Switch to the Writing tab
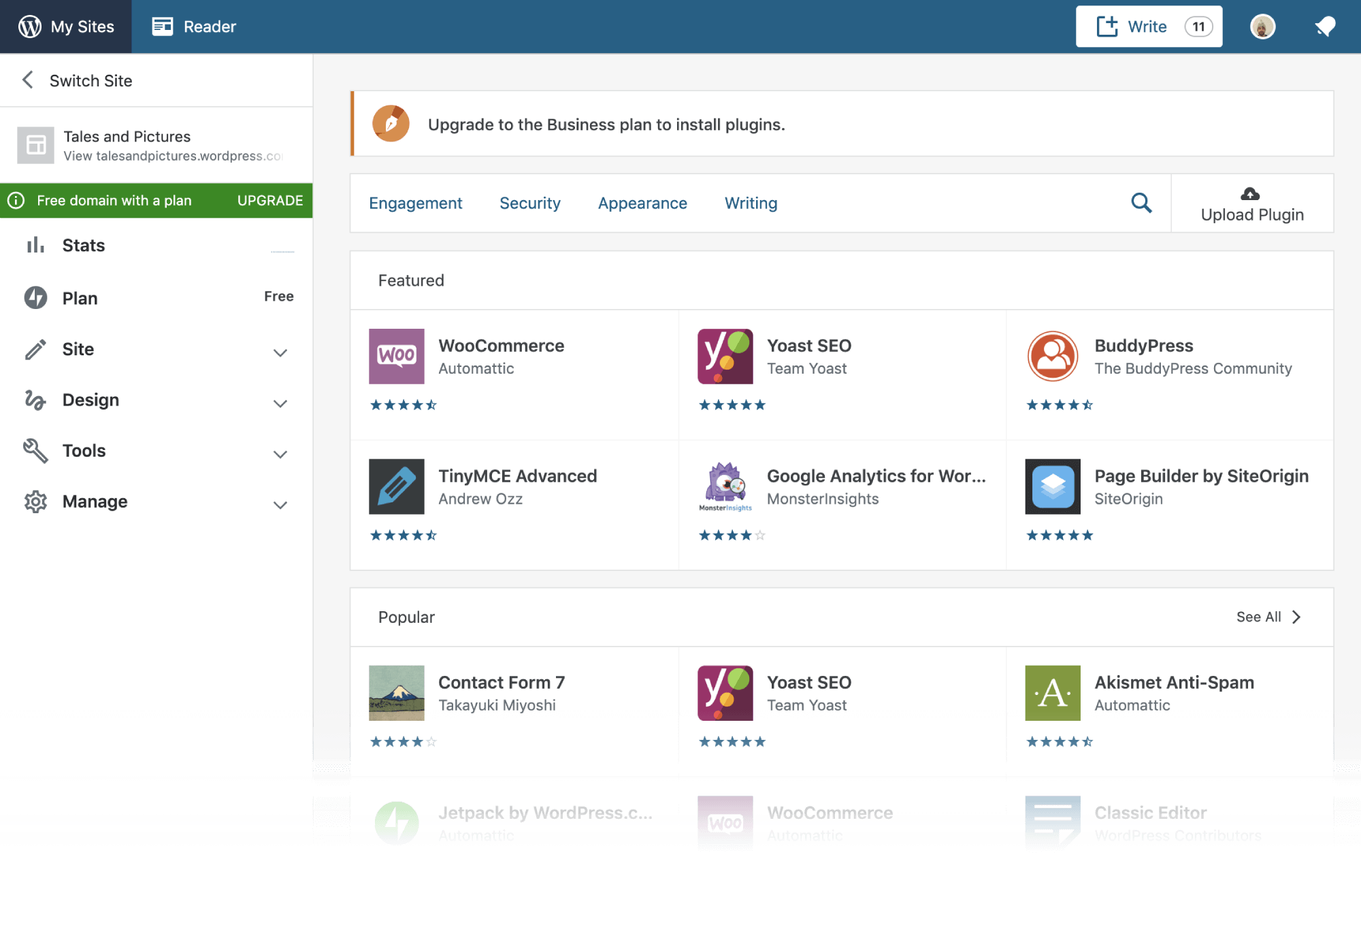This screenshot has width=1361, height=925. coord(750,202)
